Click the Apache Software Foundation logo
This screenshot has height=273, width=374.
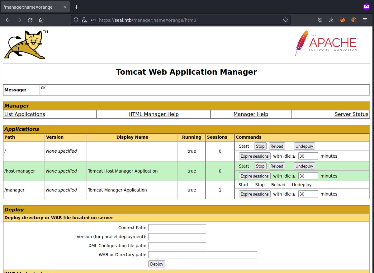click(326, 43)
